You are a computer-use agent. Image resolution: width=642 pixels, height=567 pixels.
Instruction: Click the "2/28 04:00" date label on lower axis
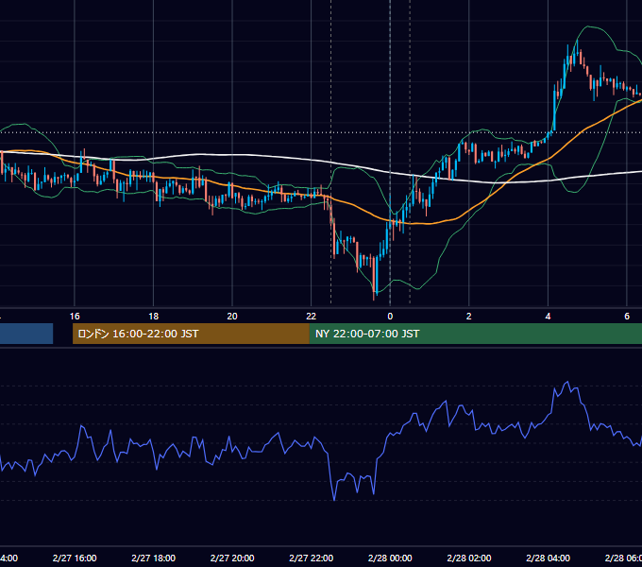548,558
